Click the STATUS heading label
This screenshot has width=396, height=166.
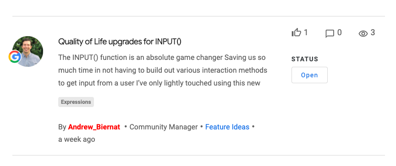coord(305,59)
